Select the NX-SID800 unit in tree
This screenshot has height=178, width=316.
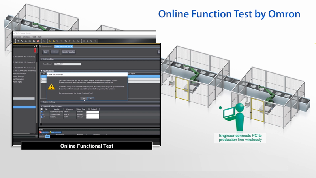tap(24, 57)
